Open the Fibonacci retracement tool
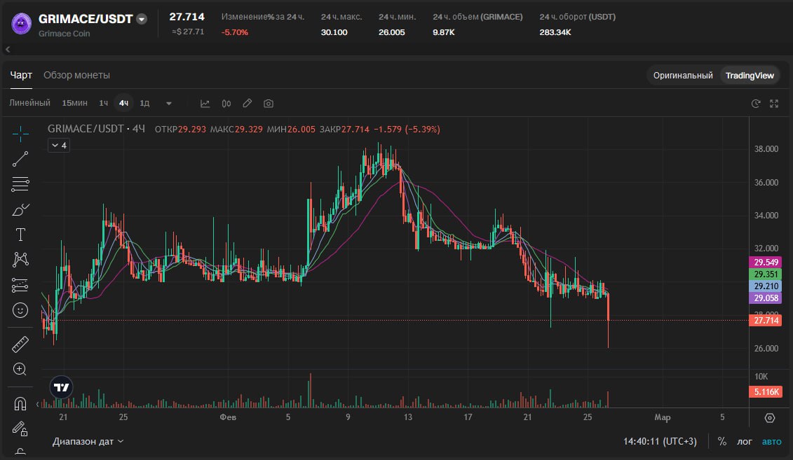The height and width of the screenshot is (460, 793). coord(20,184)
